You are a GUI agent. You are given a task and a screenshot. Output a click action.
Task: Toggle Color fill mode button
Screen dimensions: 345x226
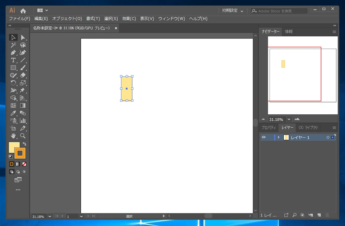12,164
